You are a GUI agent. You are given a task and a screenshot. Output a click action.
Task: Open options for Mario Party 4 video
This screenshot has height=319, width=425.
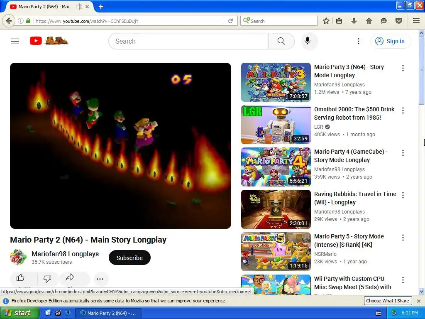click(x=403, y=153)
